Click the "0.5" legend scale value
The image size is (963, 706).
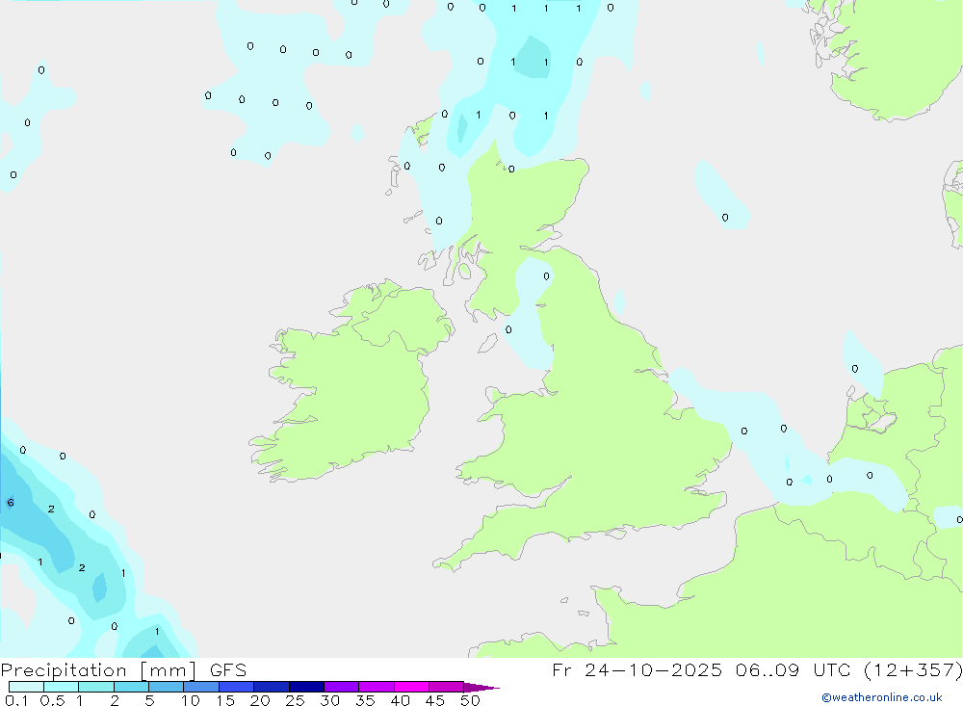(x=52, y=700)
